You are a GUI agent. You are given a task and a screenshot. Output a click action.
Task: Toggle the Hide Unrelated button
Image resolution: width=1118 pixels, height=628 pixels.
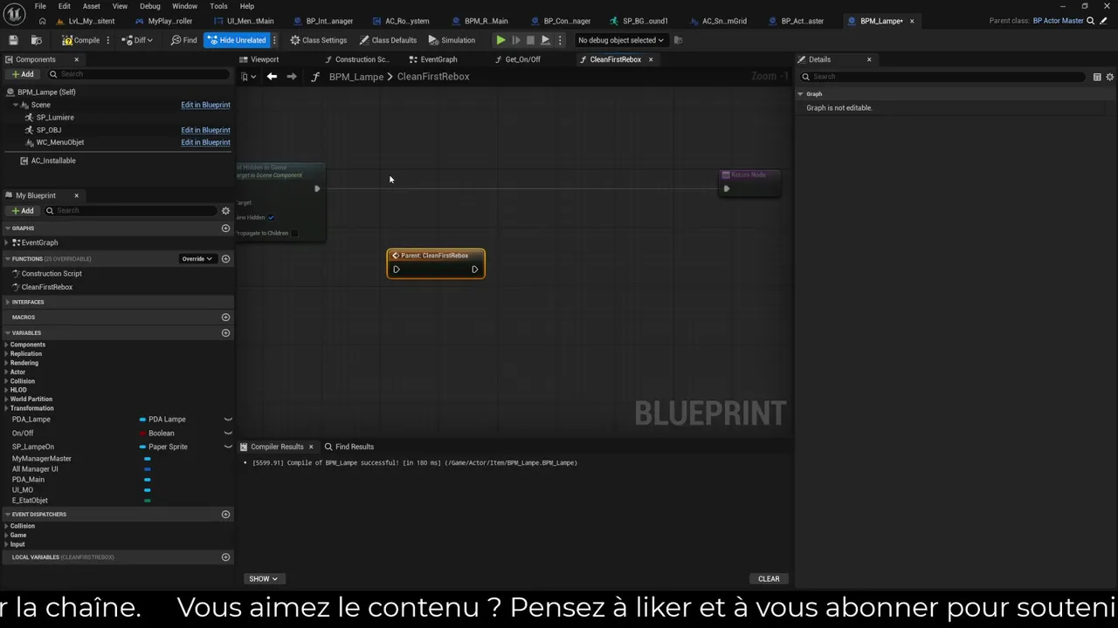[x=237, y=40]
